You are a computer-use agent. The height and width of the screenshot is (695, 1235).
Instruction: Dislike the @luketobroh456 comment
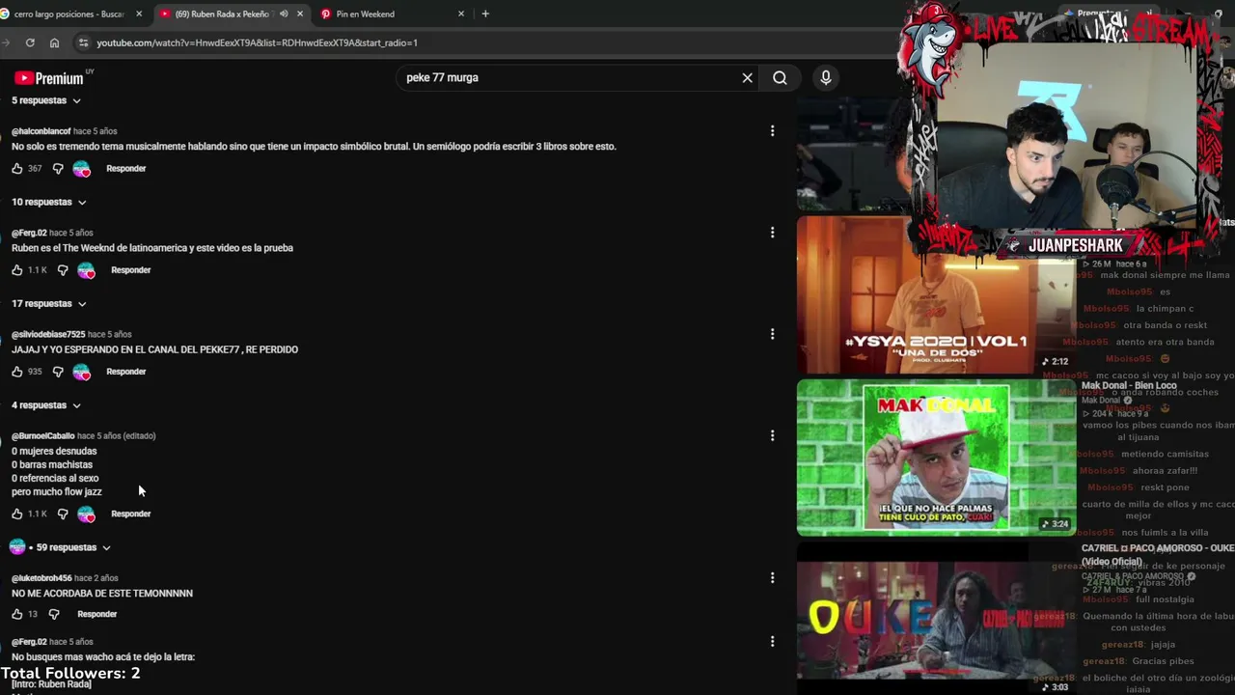point(54,614)
